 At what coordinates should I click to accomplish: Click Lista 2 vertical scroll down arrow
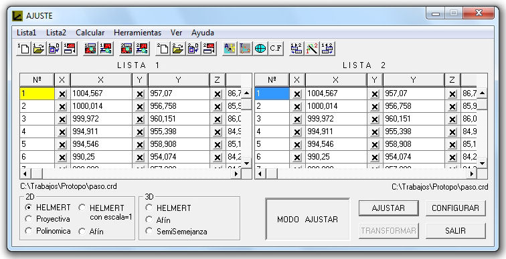pos(482,163)
